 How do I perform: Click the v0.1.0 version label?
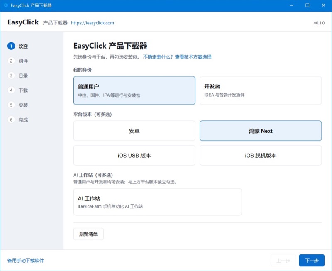(x=319, y=23)
